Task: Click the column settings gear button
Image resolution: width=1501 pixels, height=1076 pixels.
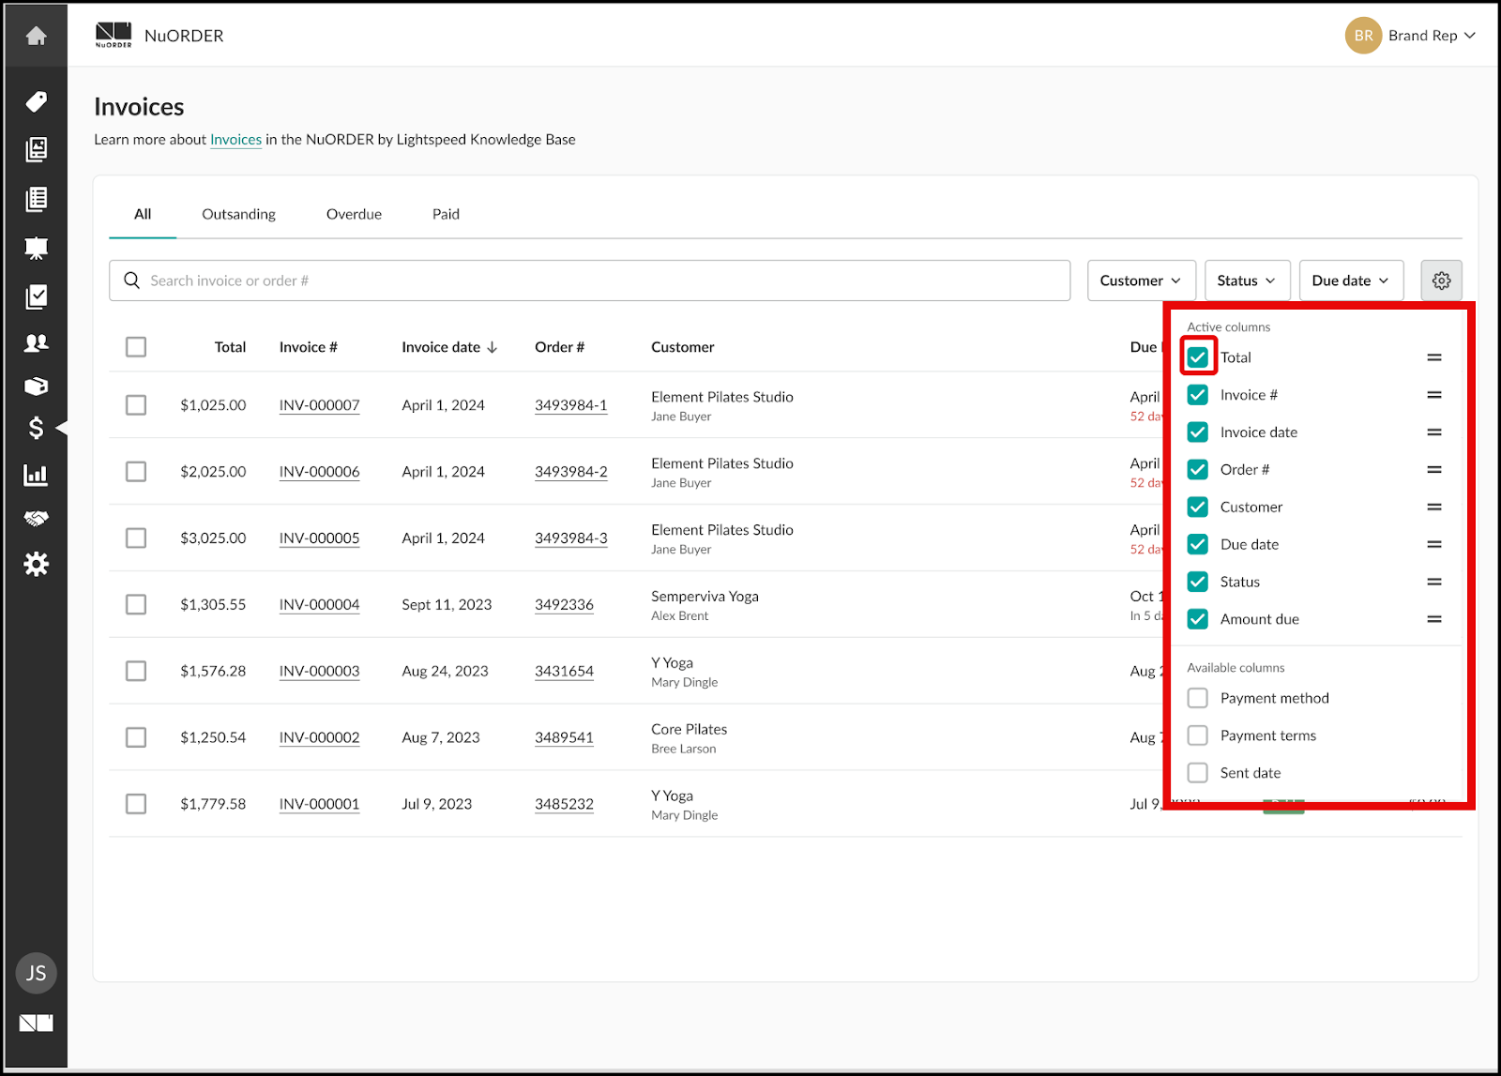Action: [1441, 280]
